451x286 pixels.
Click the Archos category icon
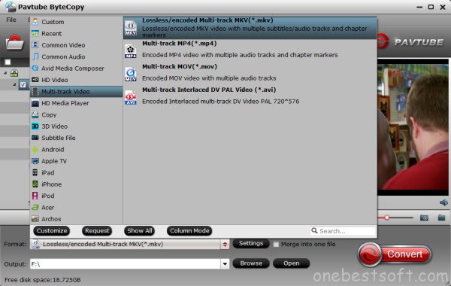(35, 219)
